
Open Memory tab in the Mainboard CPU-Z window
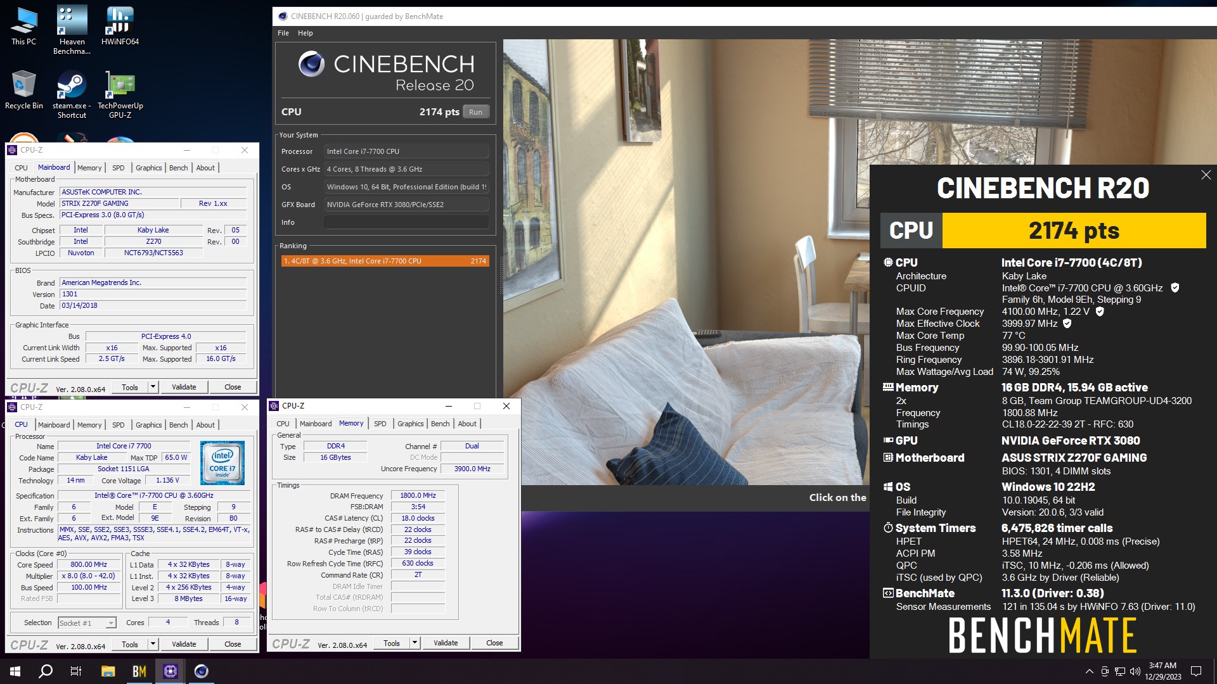pyautogui.click(x=89, y=168)
